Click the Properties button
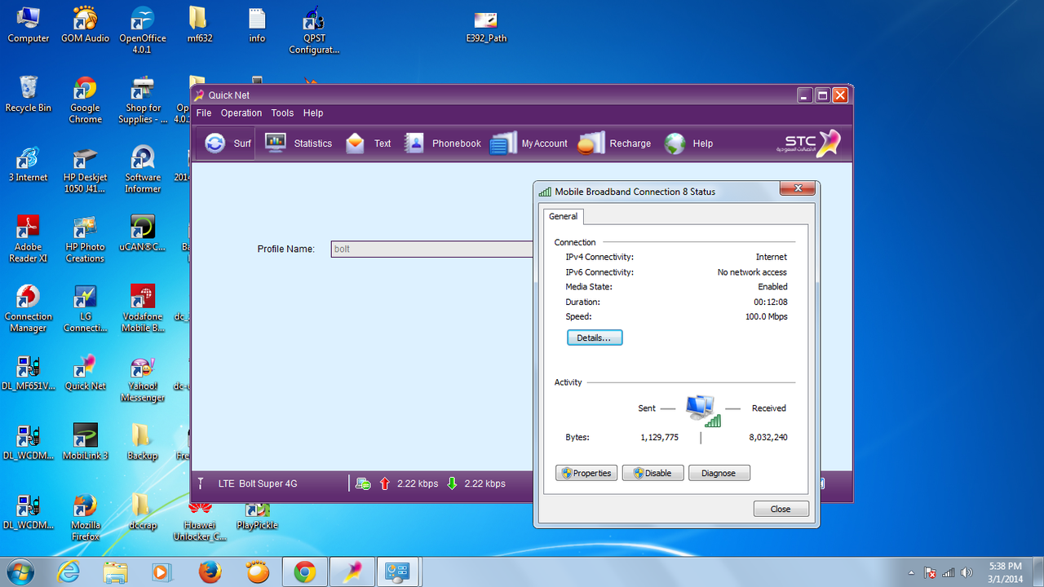The height and width of the screenshot is (587, 1044). click(x=586, y=473)
